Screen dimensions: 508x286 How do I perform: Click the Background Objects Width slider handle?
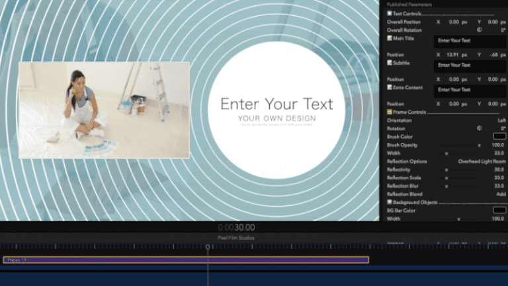[458, 219]
